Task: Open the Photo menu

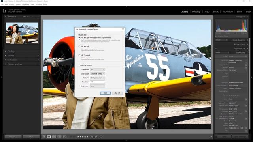Action: coord(18,4)
